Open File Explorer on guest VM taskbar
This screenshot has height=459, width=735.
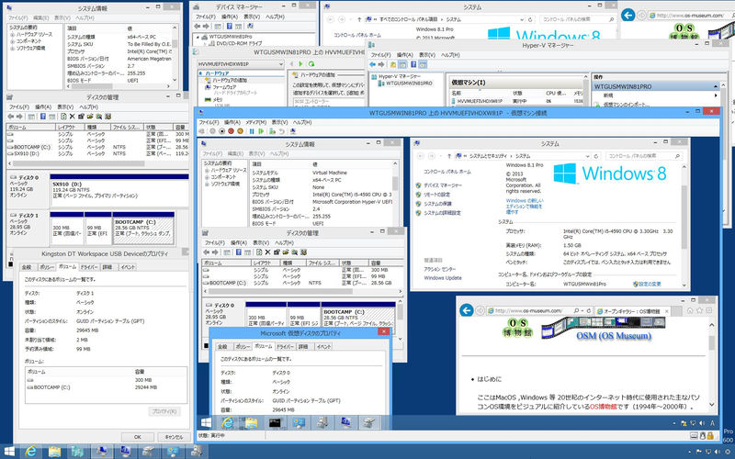251,422
